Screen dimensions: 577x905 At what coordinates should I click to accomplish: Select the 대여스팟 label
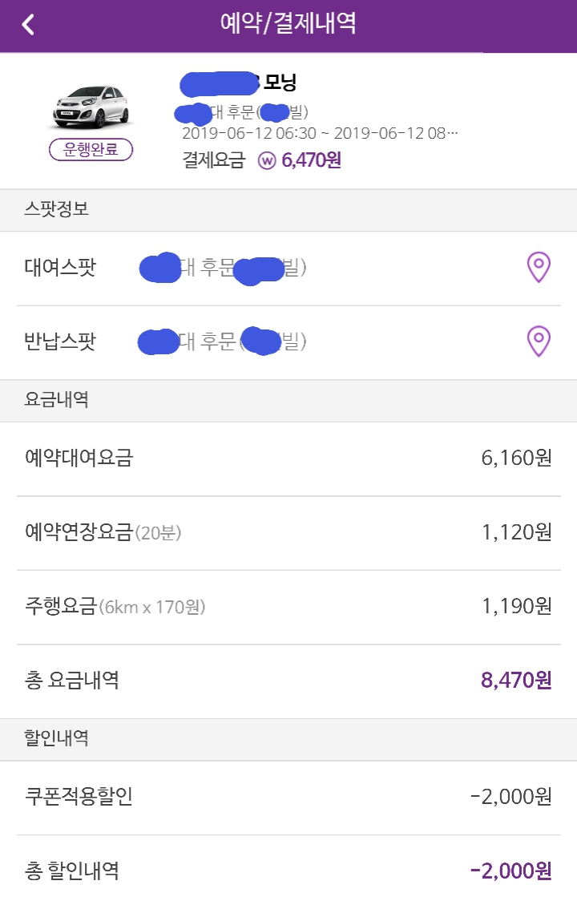coord(60,268)
